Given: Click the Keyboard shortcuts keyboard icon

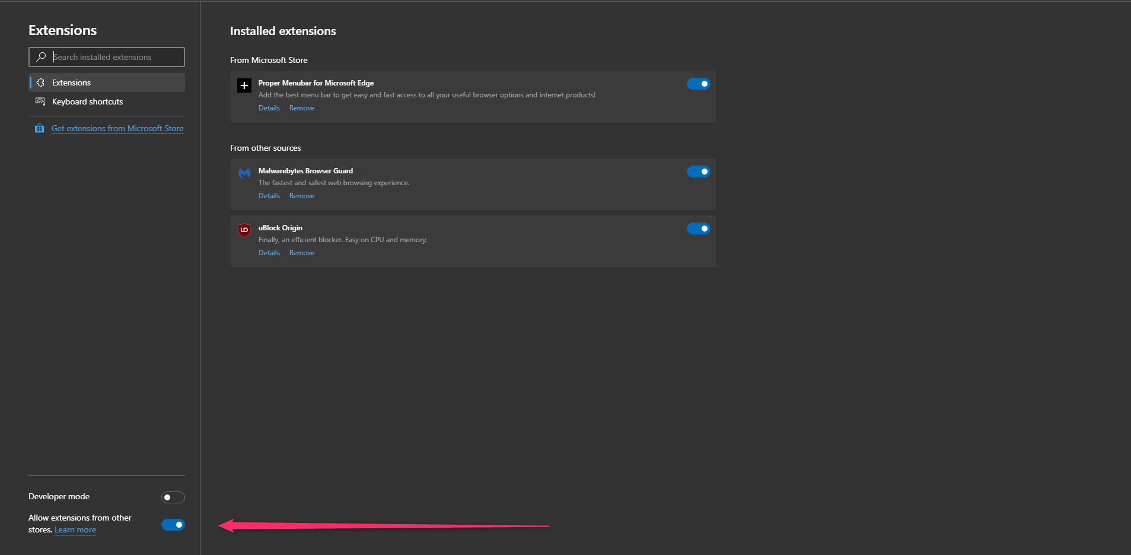Looking at the screenshot, I should pos(40,102).
